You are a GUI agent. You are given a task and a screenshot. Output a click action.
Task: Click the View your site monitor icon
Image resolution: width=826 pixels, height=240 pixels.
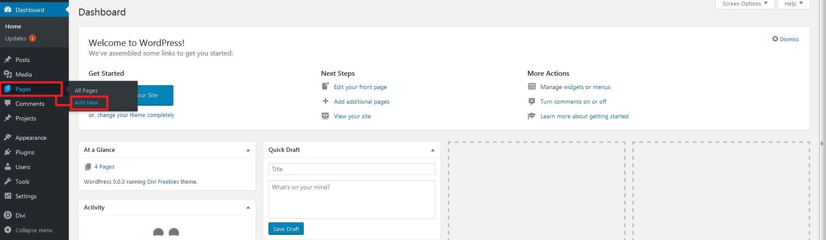click(x=325, y=116)
